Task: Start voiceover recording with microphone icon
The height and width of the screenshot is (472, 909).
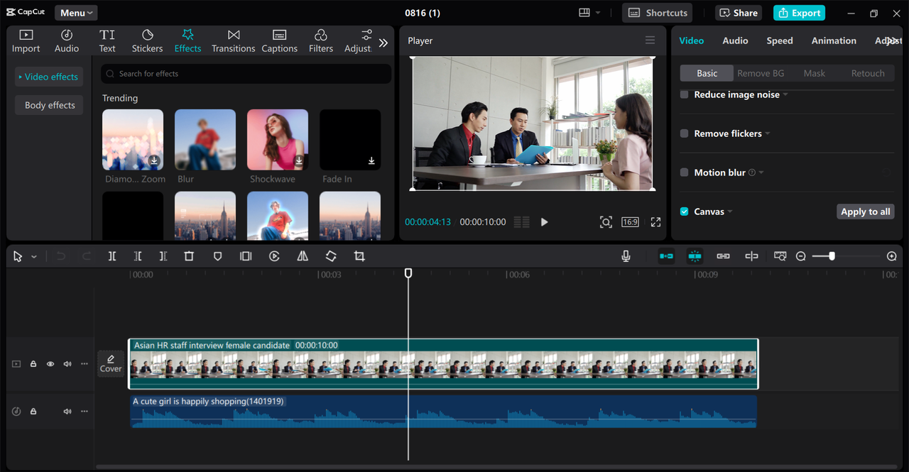Action: click(626, 256)
